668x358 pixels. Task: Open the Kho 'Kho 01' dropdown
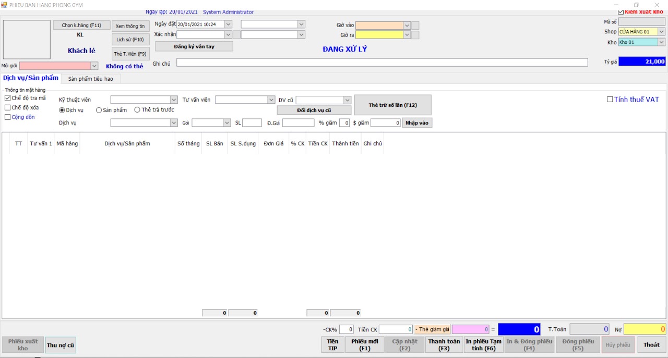662,42
